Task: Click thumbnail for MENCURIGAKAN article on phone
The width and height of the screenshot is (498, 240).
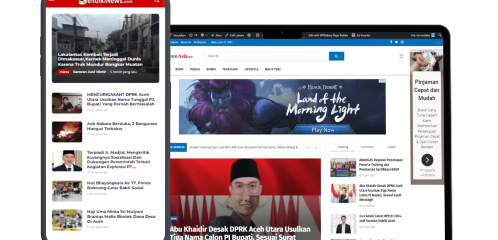Action: coord(67,103)
